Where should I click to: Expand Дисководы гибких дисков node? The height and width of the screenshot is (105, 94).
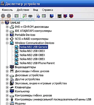tap(7, 71)
